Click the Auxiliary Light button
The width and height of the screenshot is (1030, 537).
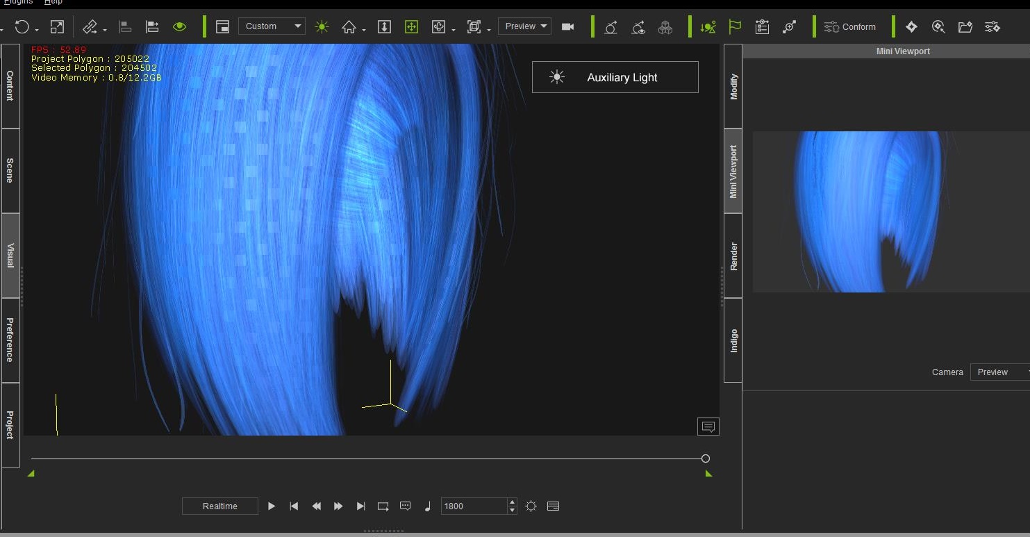point(615,77)
